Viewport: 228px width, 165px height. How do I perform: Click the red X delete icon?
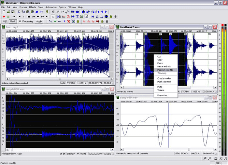click(68, 21)
